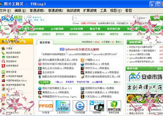This screenshot has height=116, width=163.
Task: Open the 一键root recommended link
Action: coord(59,82)
